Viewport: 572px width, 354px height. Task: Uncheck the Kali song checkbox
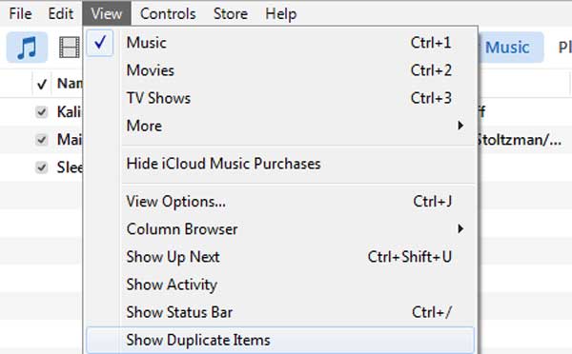[x=42, y=111]
